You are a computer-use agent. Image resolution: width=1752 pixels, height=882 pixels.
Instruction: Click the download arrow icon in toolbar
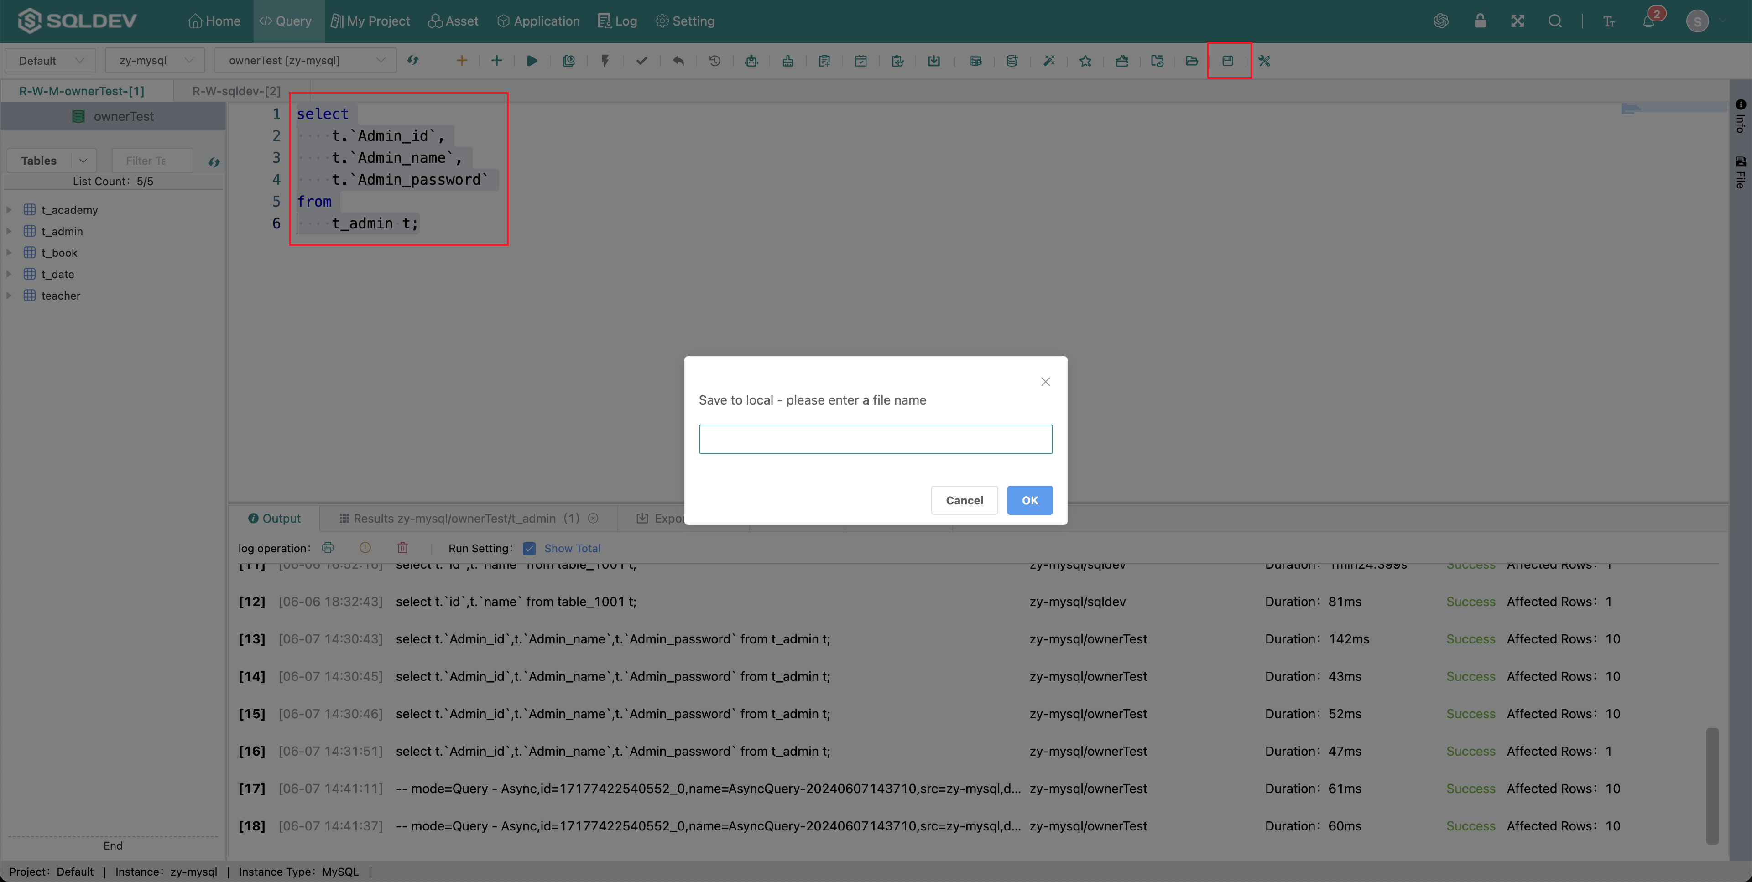point(934,61)
